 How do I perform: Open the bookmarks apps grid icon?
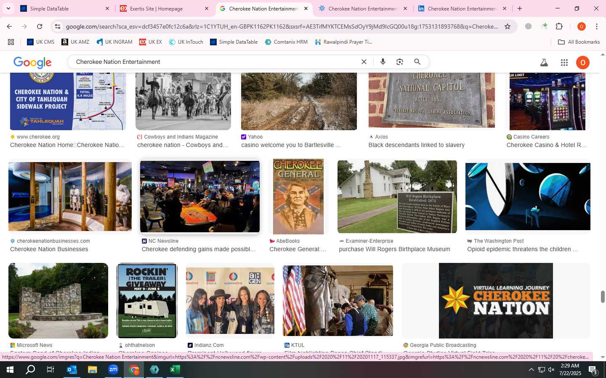pos(11,42)
